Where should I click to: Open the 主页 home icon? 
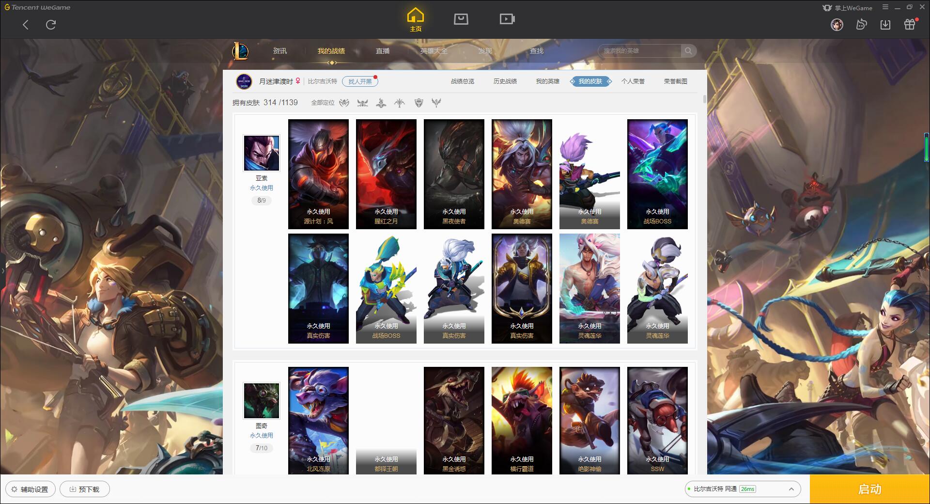[x=416, y=19]
